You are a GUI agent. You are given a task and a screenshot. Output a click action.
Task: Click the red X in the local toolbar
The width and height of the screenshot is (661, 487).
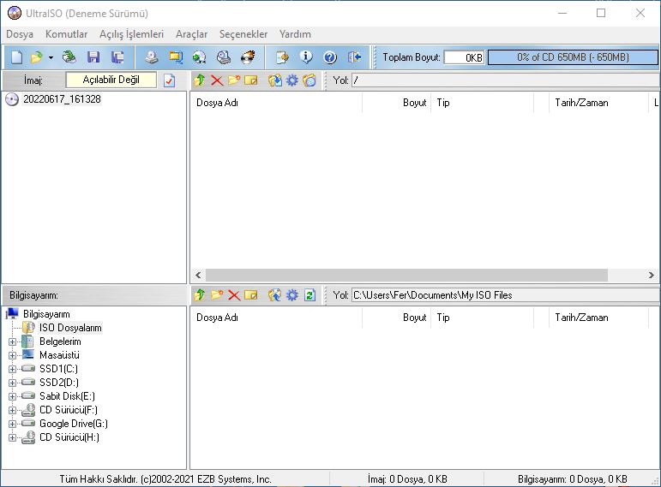[234, 295]
